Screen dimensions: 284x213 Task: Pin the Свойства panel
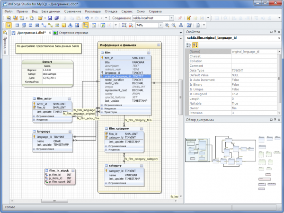coord(275,32)
